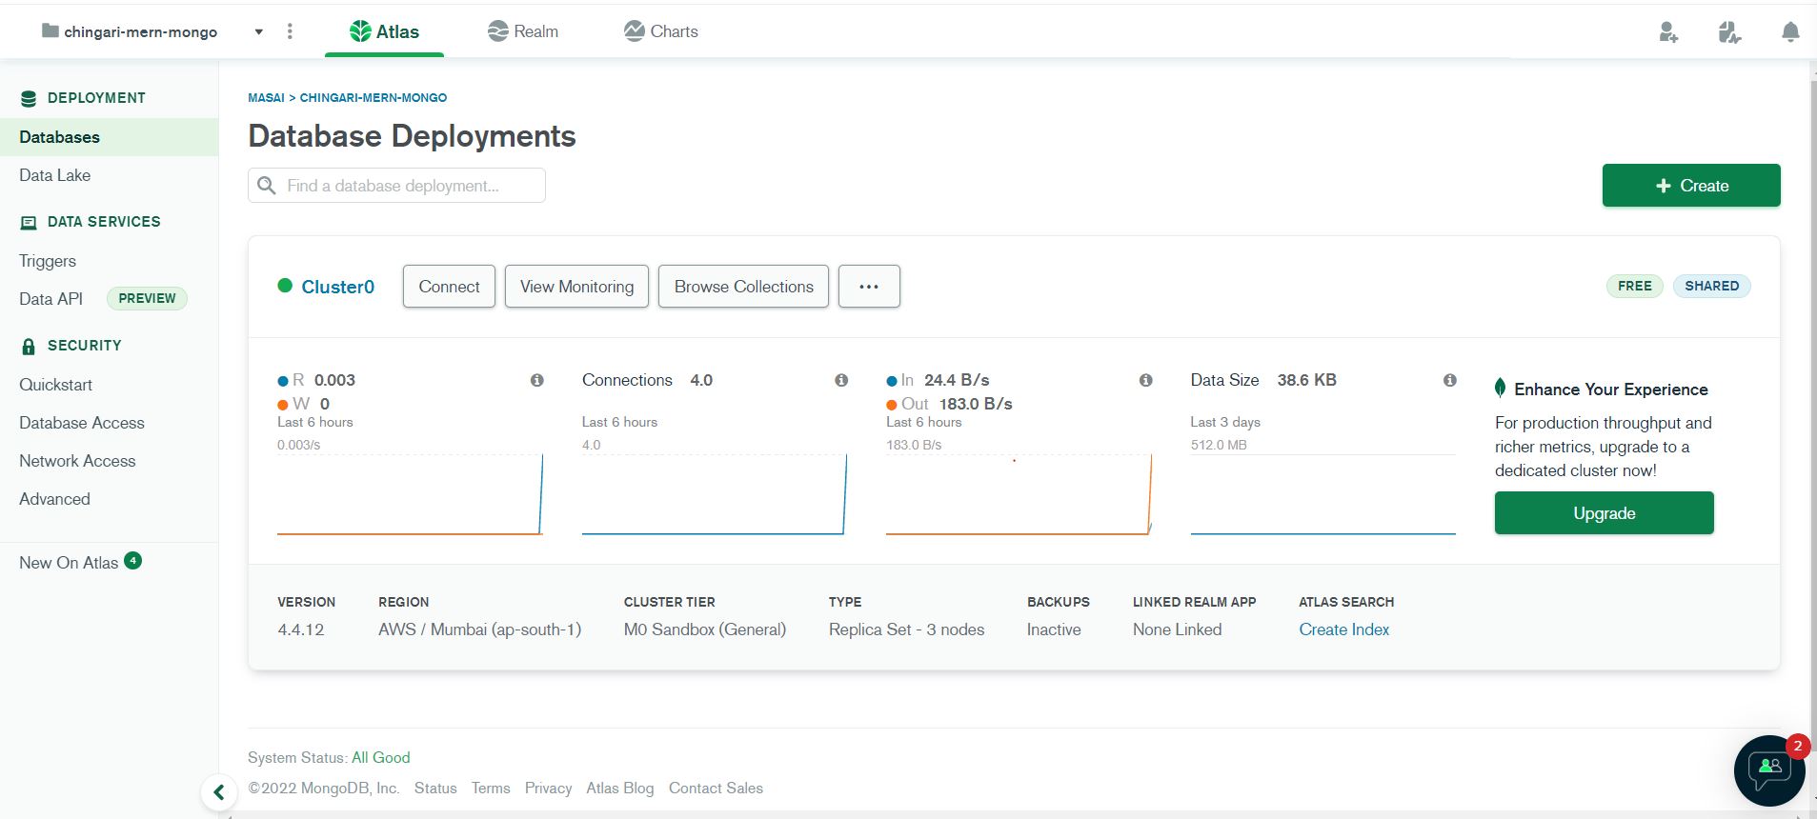
Task: Open the project options kebab menu
Action: coord(290,31)
